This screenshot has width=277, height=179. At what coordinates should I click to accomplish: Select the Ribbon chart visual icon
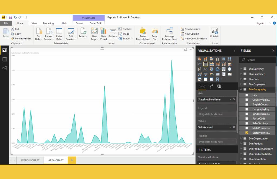pos(229,64)
